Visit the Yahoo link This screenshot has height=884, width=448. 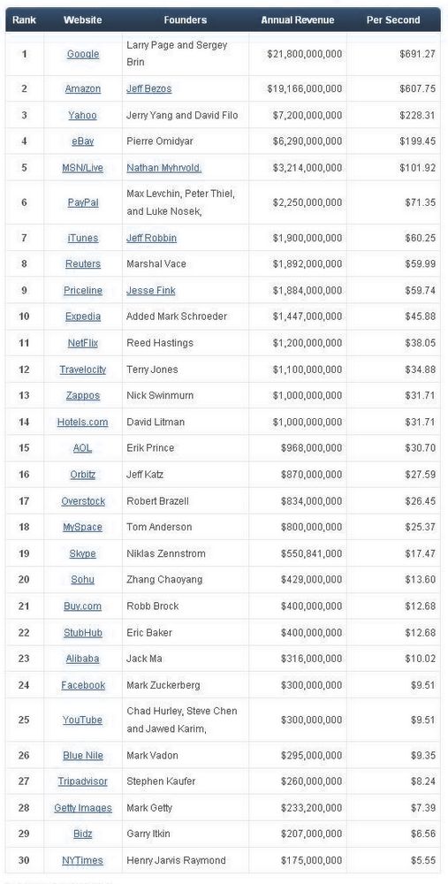83,115
